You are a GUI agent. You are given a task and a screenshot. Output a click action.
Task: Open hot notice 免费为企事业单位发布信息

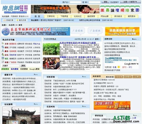point(90,20)
